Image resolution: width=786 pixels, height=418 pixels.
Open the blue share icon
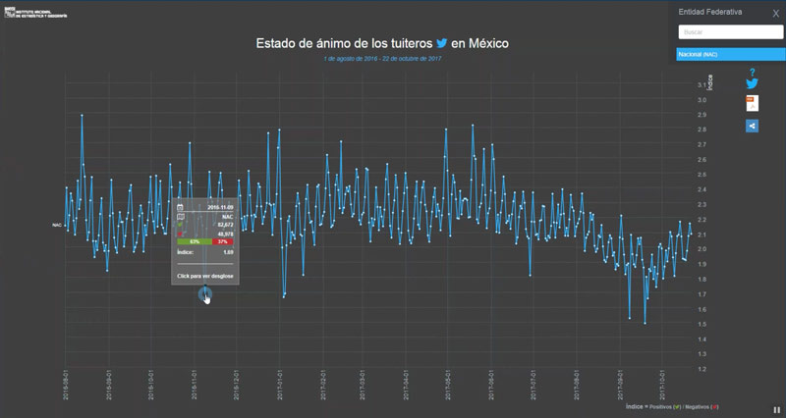tap(752, 126)
